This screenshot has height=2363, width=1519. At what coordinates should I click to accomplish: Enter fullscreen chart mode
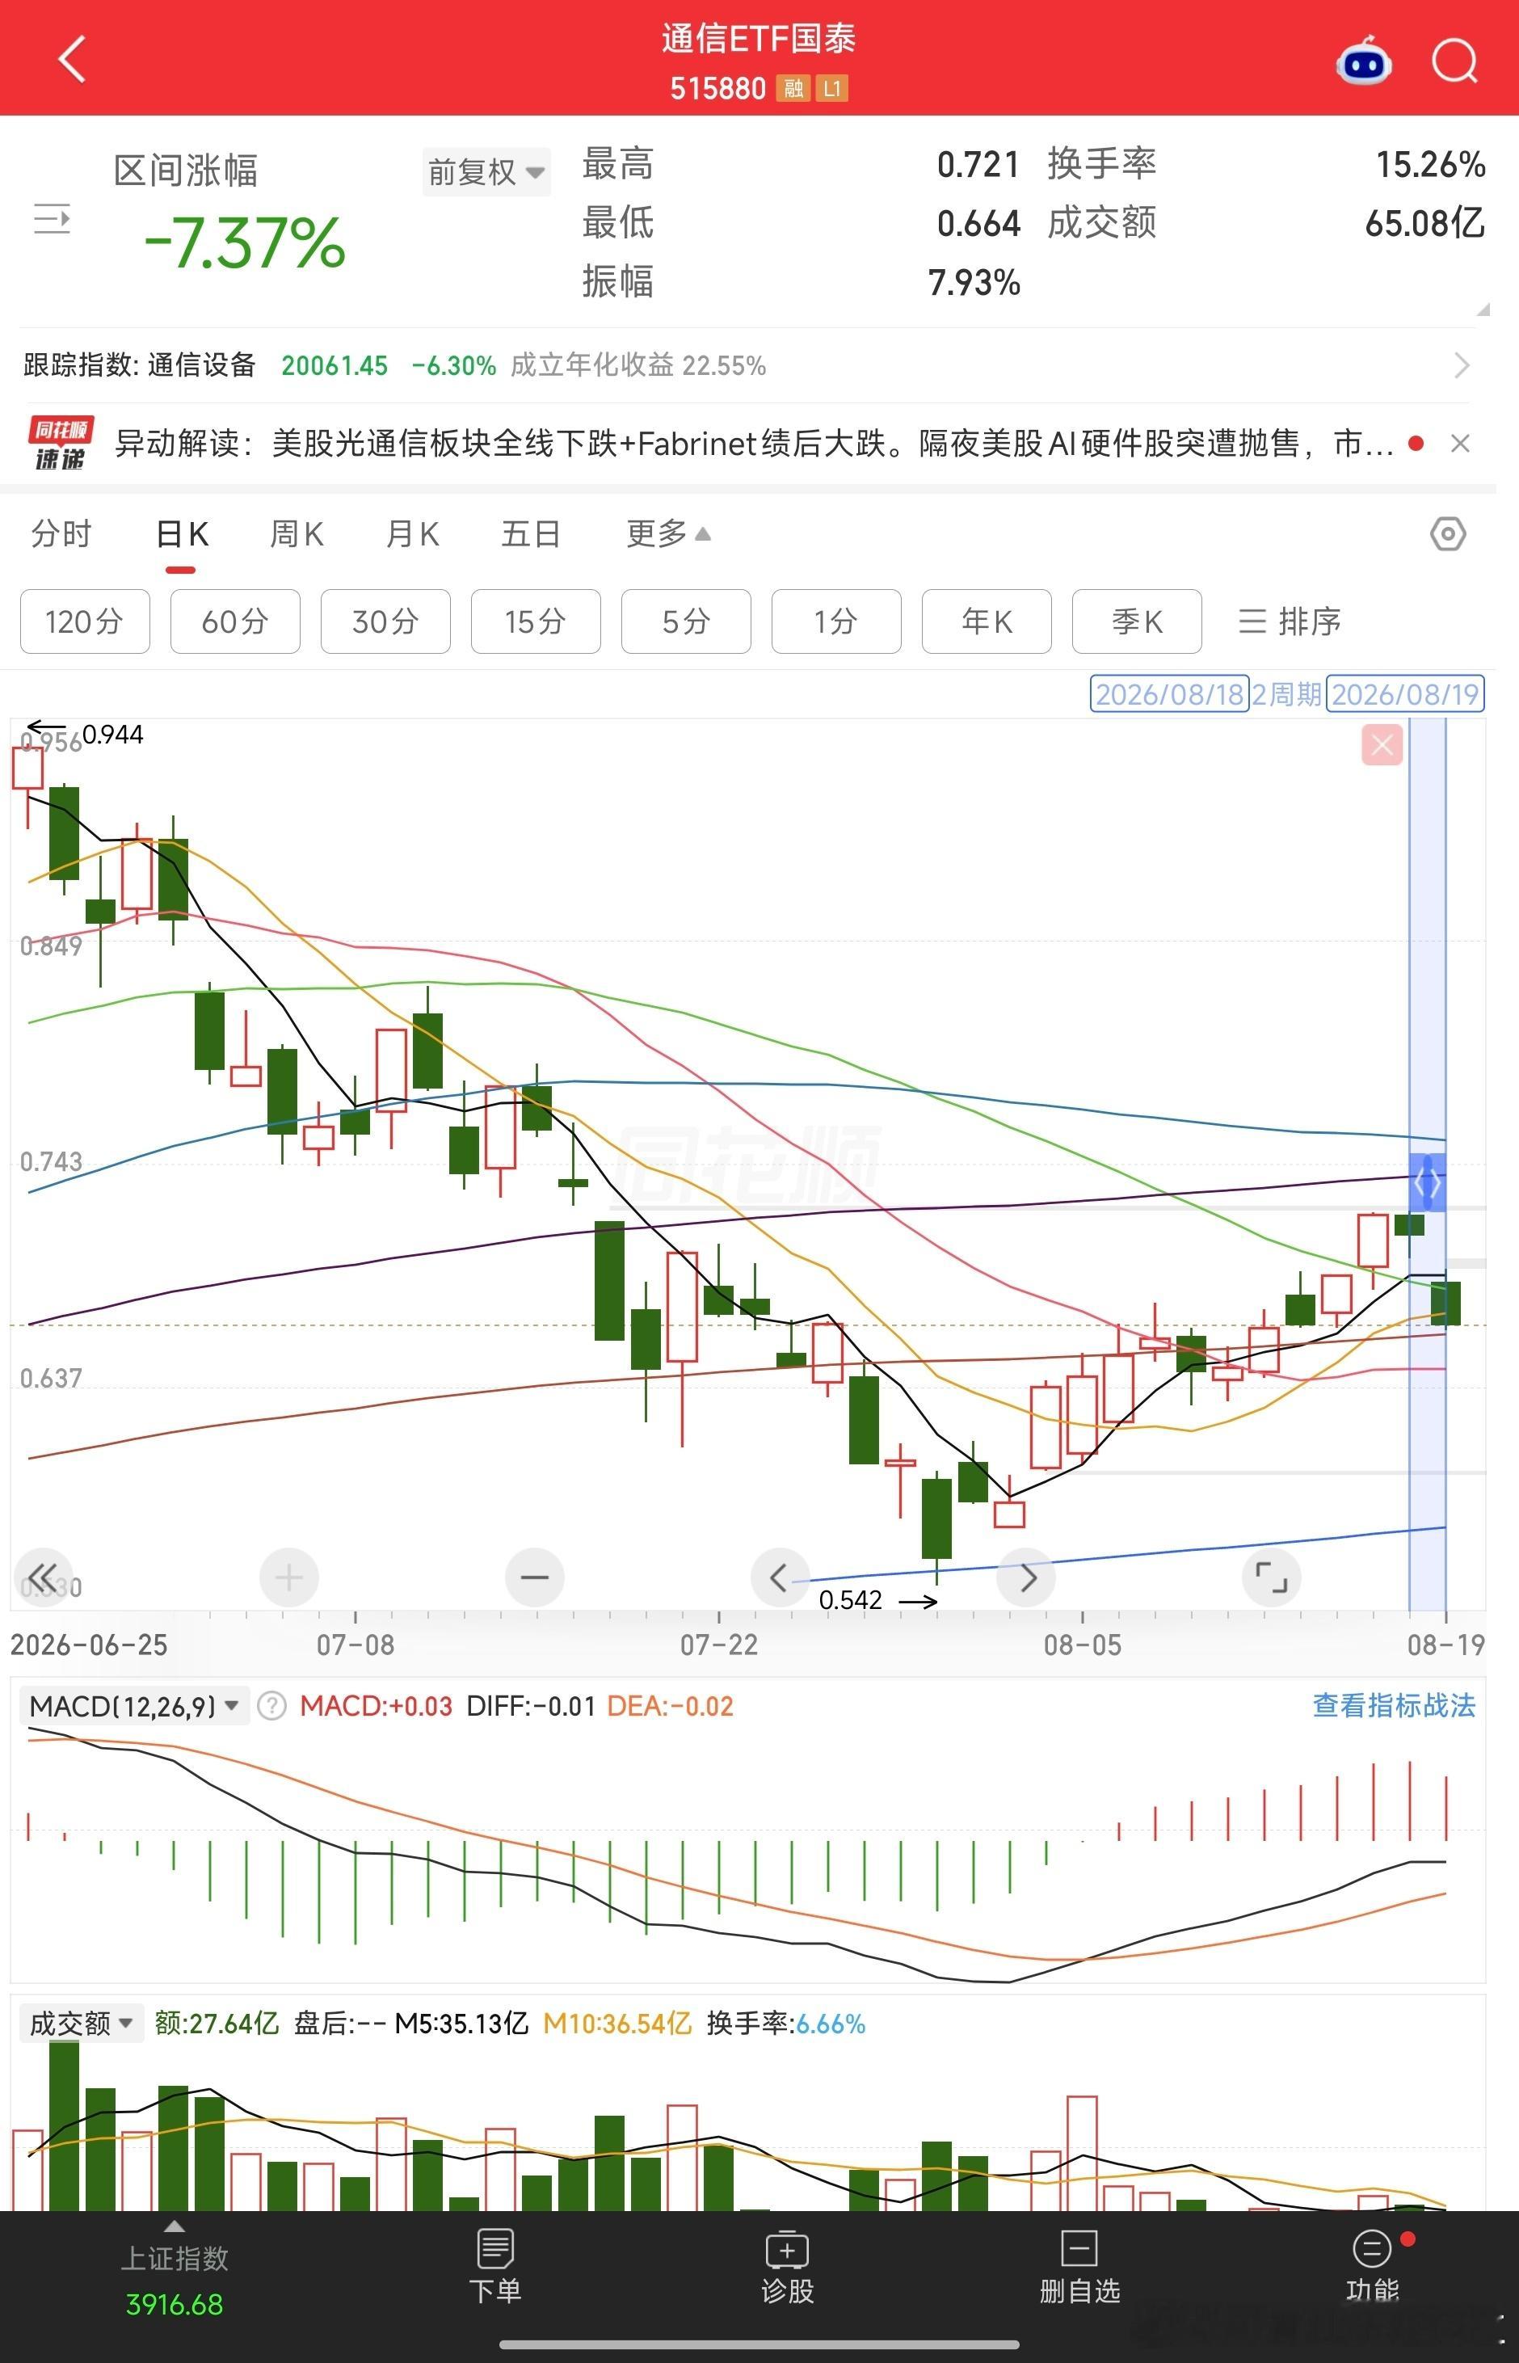[1272, 1577]
